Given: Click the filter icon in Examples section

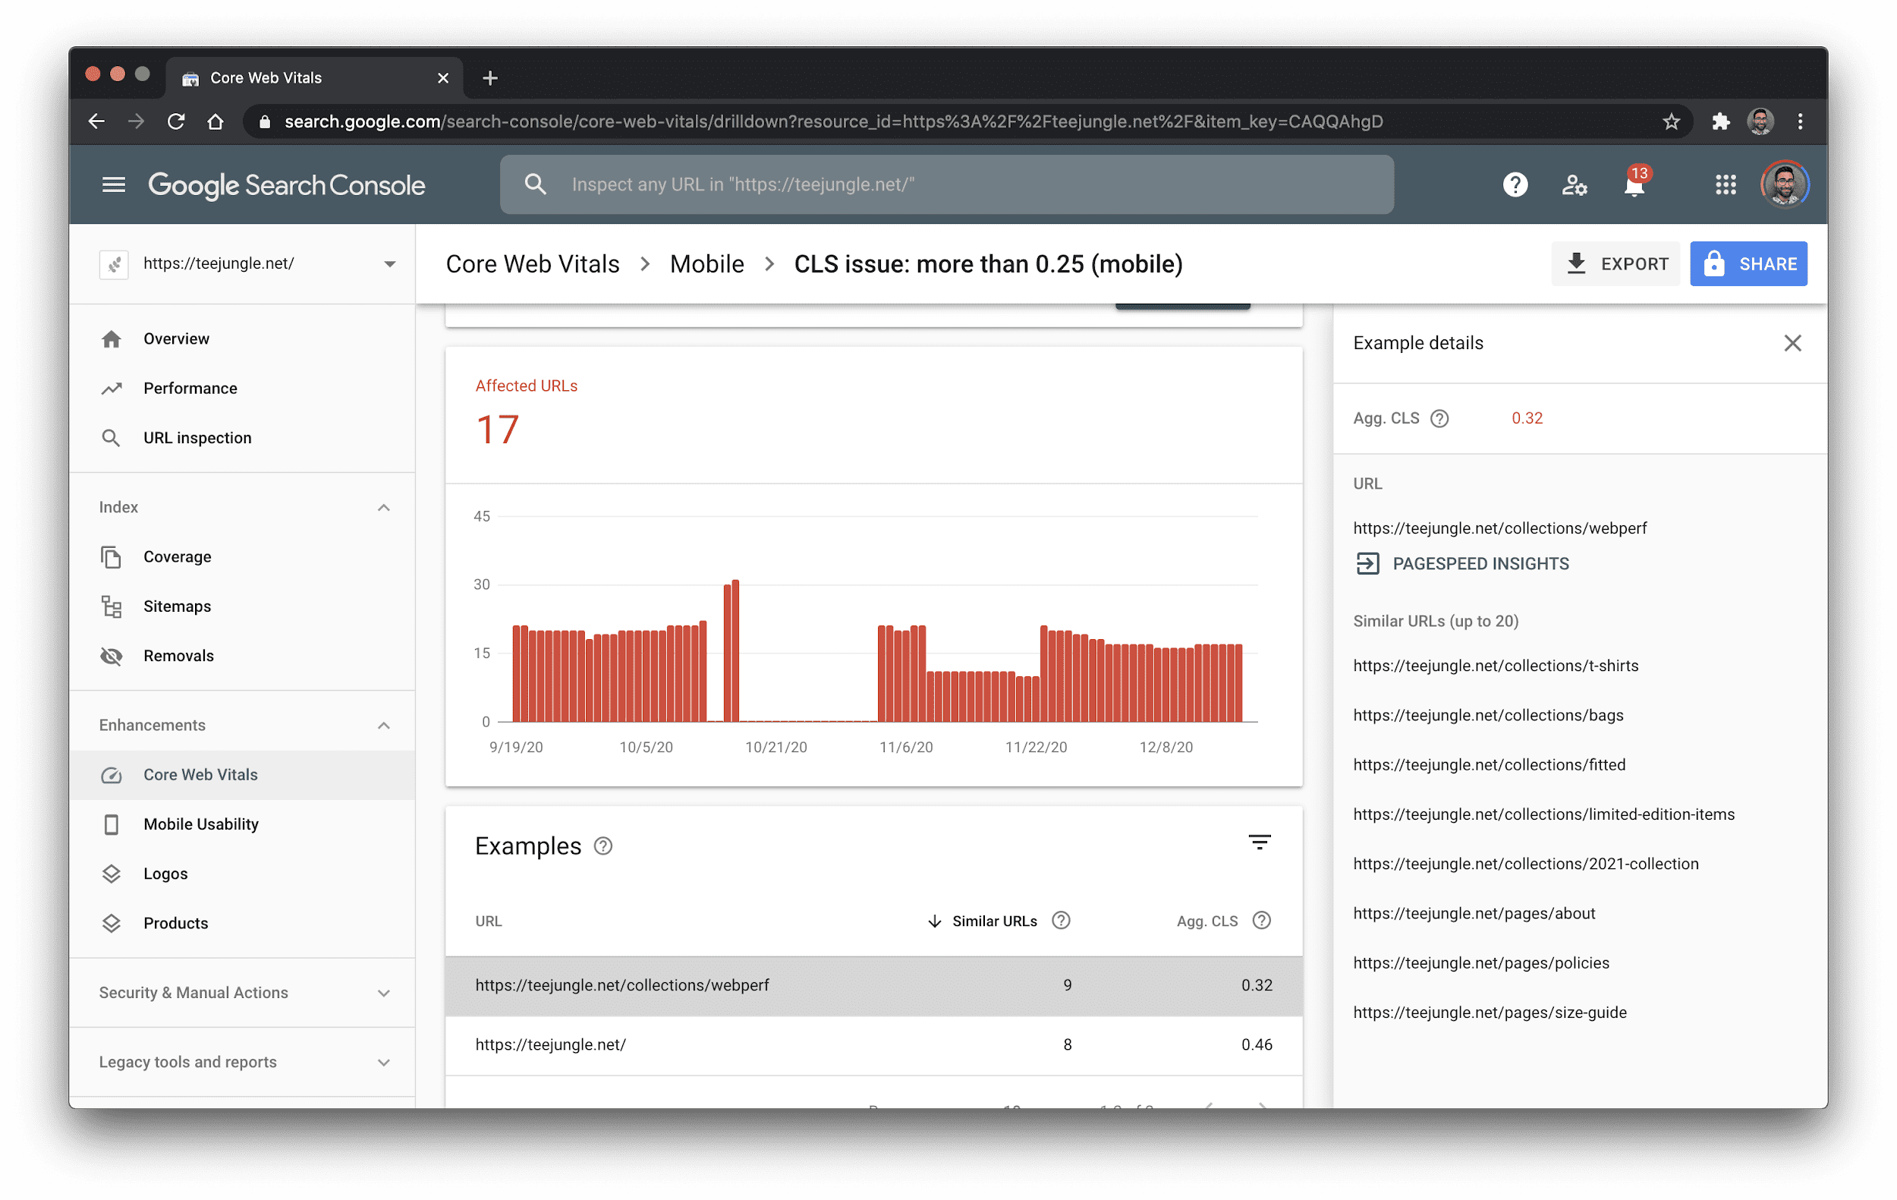Looking at the screenshot, I should (1259, 843).
